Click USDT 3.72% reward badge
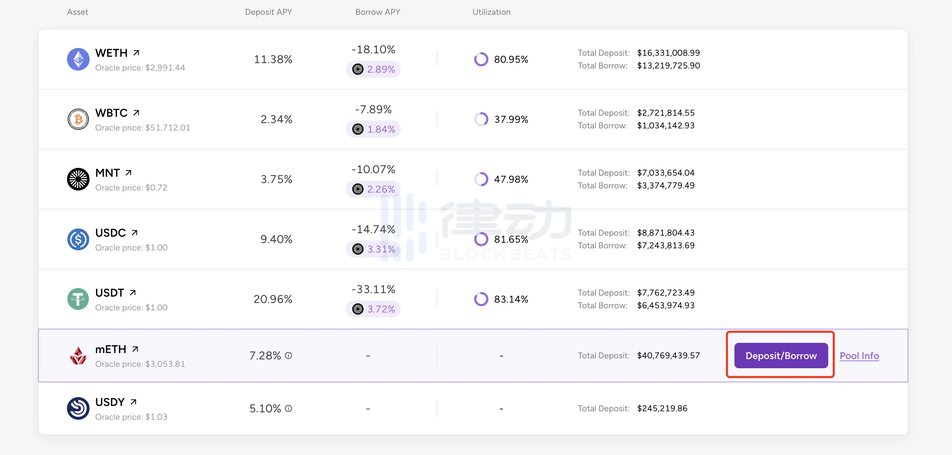Viewport: 952px width, 455px height. [373, 309]
